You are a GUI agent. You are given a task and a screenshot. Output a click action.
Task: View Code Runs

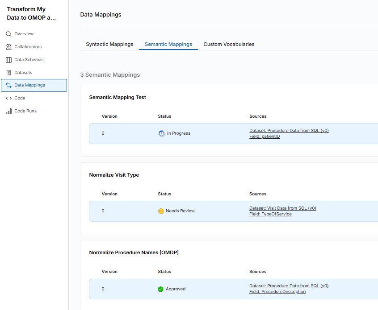pos(25,111)
